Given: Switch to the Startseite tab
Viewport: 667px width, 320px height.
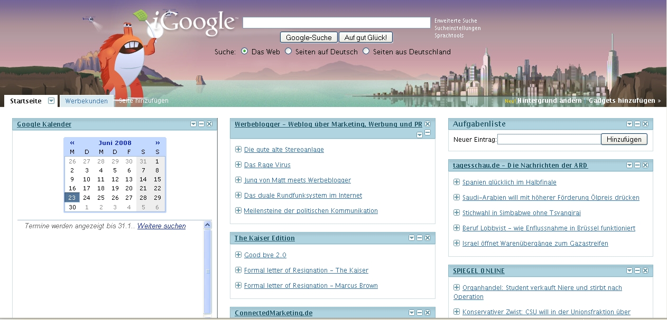Looking at the screenshot, I should click(x=26, y=101).
